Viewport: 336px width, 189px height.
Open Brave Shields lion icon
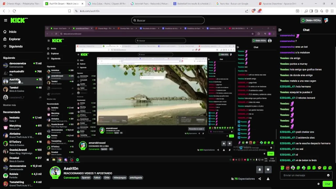coord(253,11)
